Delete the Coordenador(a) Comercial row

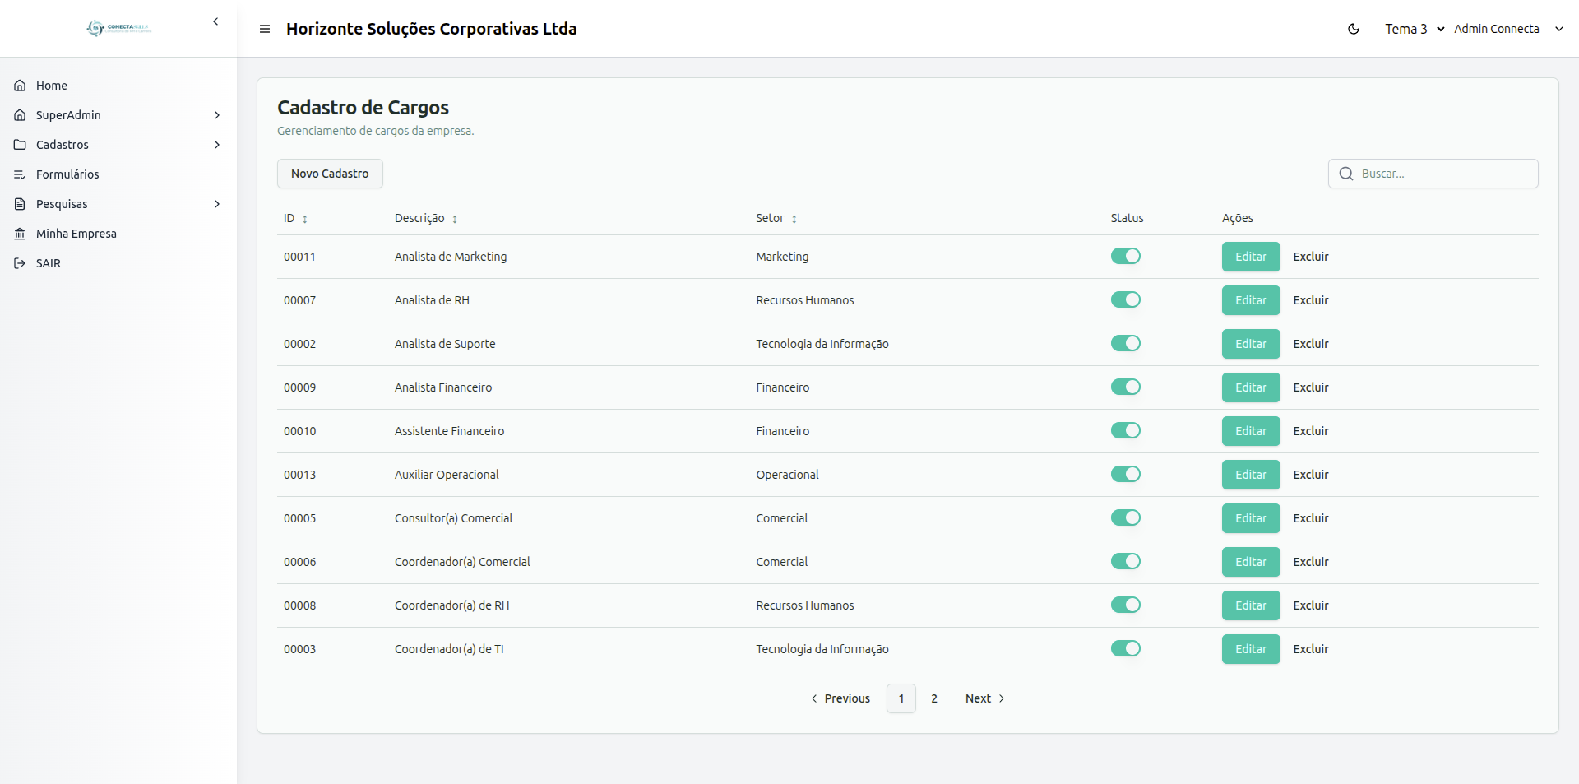1311,562
